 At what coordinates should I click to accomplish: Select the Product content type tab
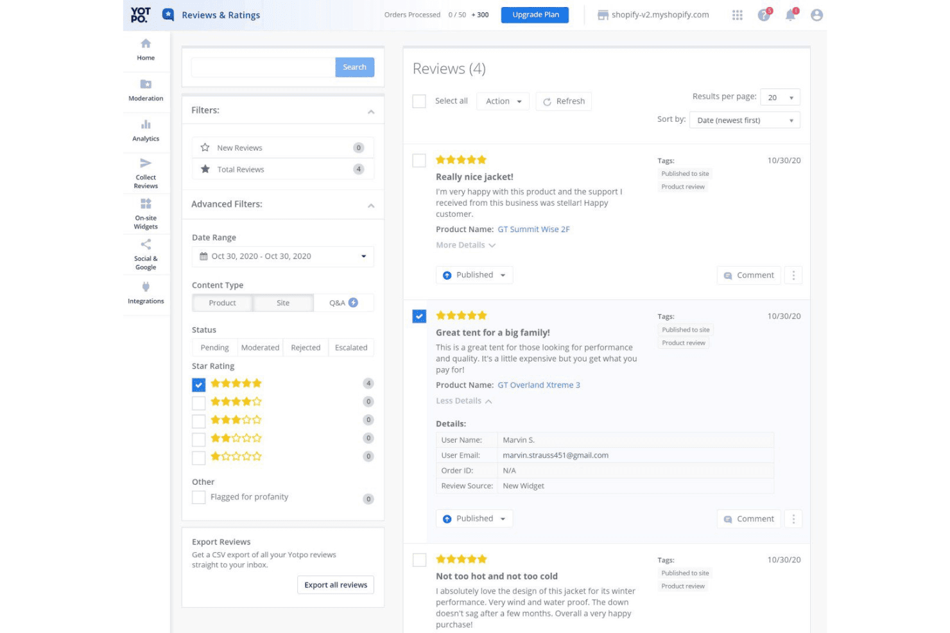(222, 303)
